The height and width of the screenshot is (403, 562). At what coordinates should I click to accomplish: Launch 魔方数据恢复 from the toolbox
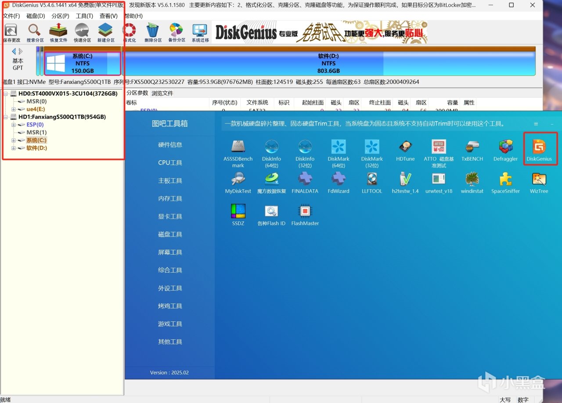[271, 183]
